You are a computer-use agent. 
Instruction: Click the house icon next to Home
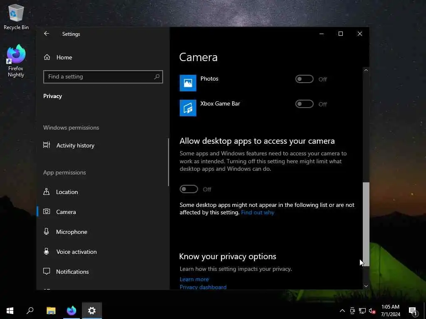pos(47,57)
